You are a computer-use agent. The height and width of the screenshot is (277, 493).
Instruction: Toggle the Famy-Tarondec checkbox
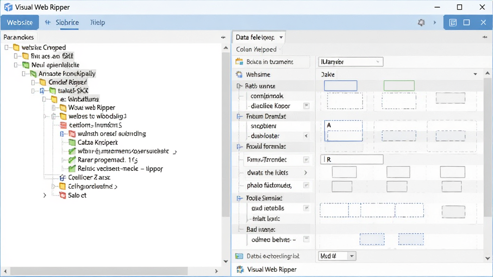pos(306,160)
